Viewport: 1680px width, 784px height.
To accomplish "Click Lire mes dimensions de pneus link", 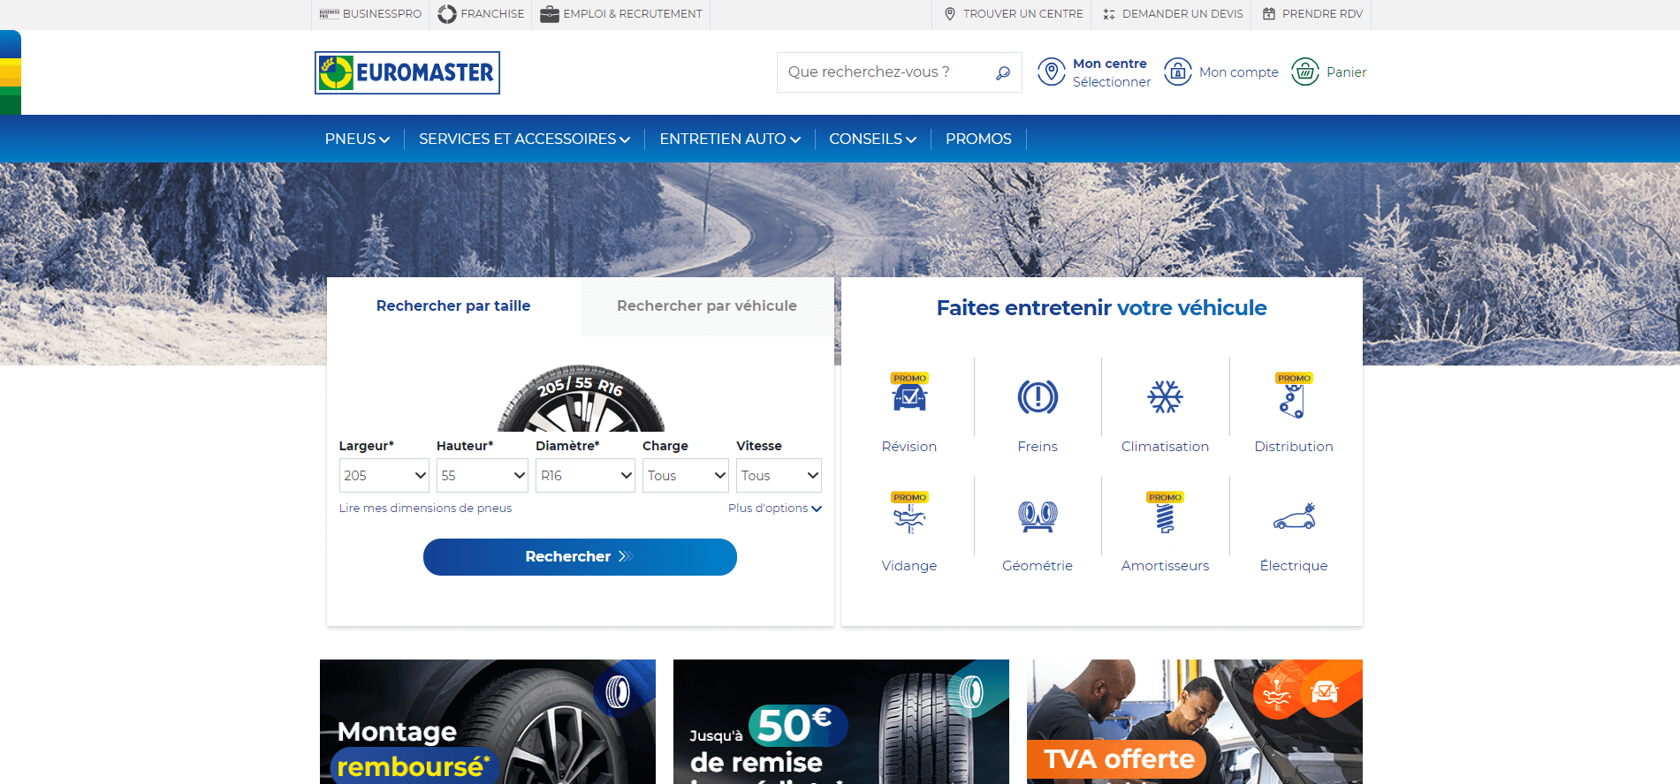I will (426, 509).
